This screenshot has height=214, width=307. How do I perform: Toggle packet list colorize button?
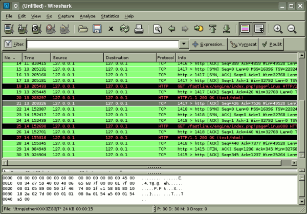pos(245,29)
